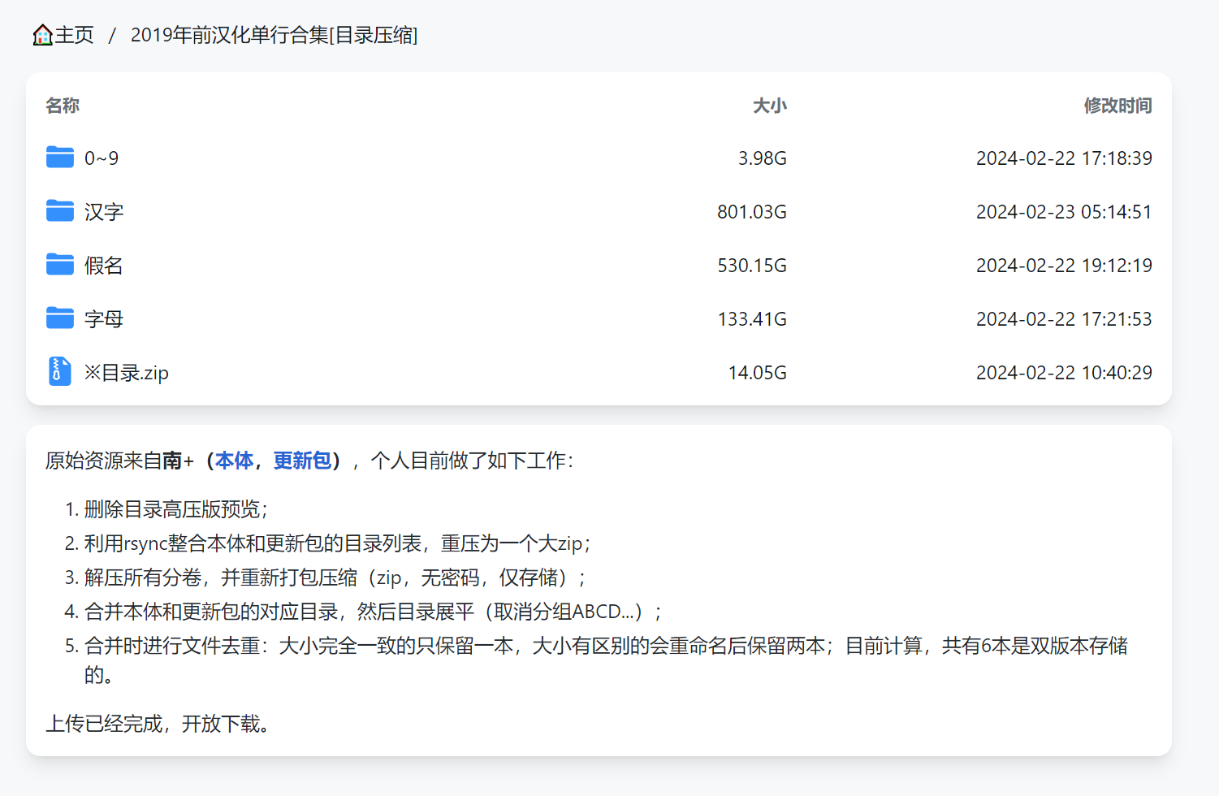Open the 字母 folder

click(x=104, y=319)
